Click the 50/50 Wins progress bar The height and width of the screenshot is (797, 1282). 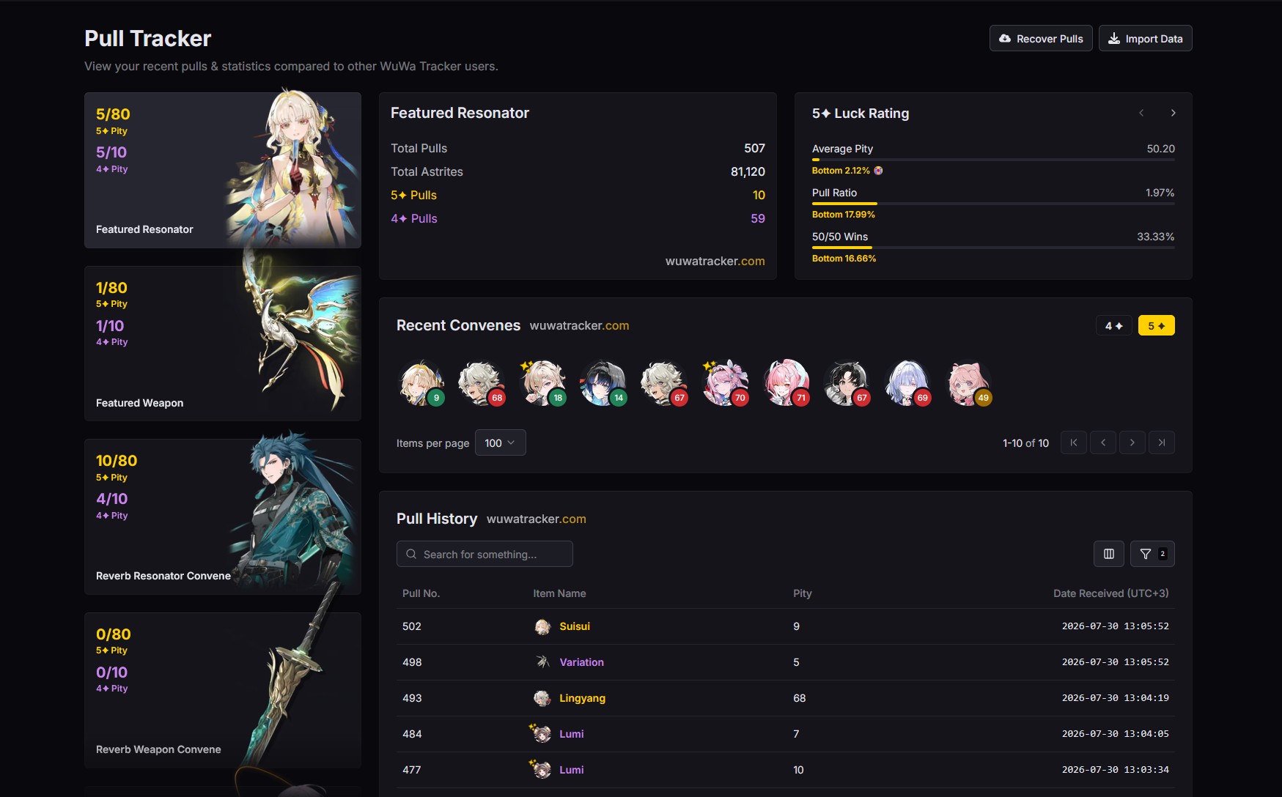(993, 248)
